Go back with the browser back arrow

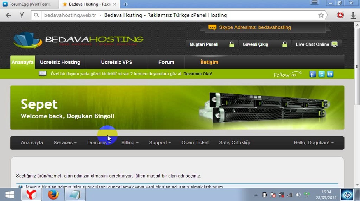click(8, 15)
